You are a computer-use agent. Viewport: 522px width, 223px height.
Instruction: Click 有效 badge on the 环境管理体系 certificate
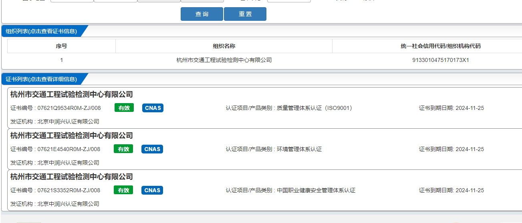123,149
